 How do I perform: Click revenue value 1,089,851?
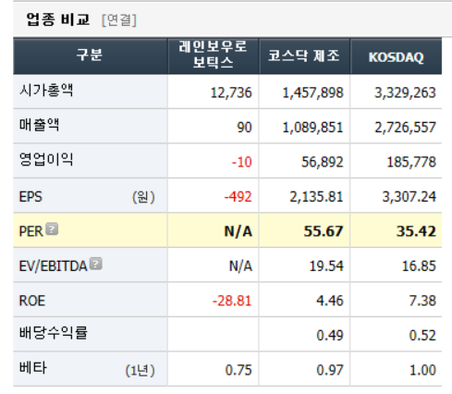tap(312, 128)
